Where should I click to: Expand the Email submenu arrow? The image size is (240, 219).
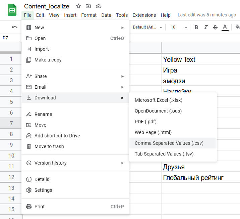pos(122,87)
